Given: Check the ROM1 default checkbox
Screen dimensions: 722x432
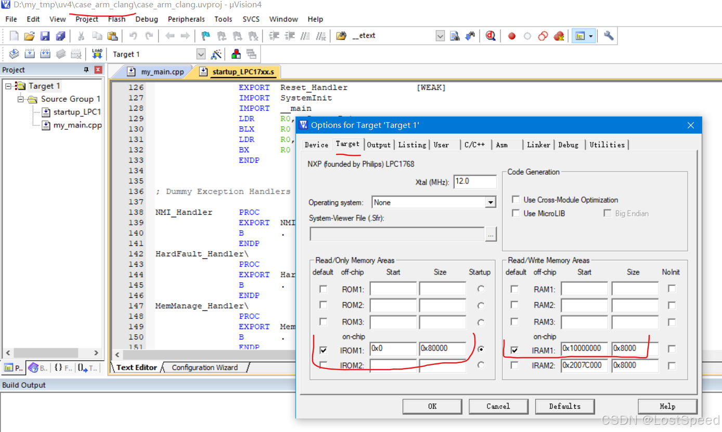Looking at the screenshot, I should [324, 289].
